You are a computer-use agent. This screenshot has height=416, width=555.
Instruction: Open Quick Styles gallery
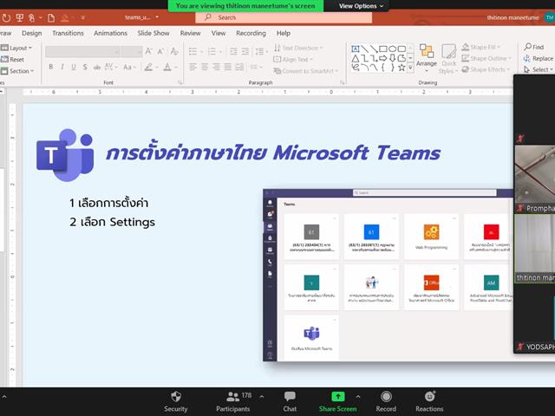[448, 59]
